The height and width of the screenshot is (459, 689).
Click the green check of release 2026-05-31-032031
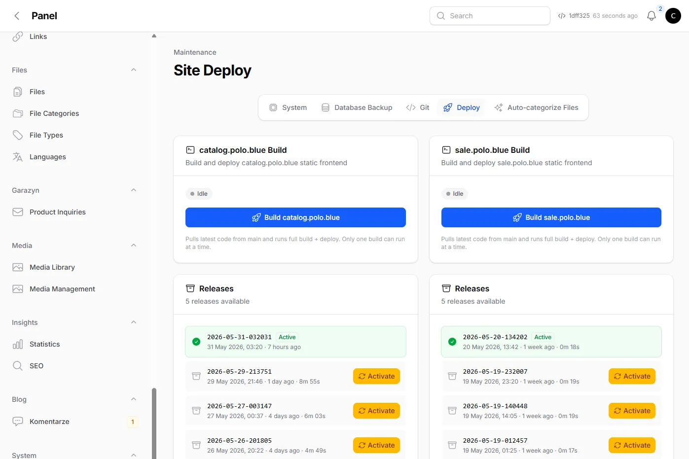pos(196,342)
